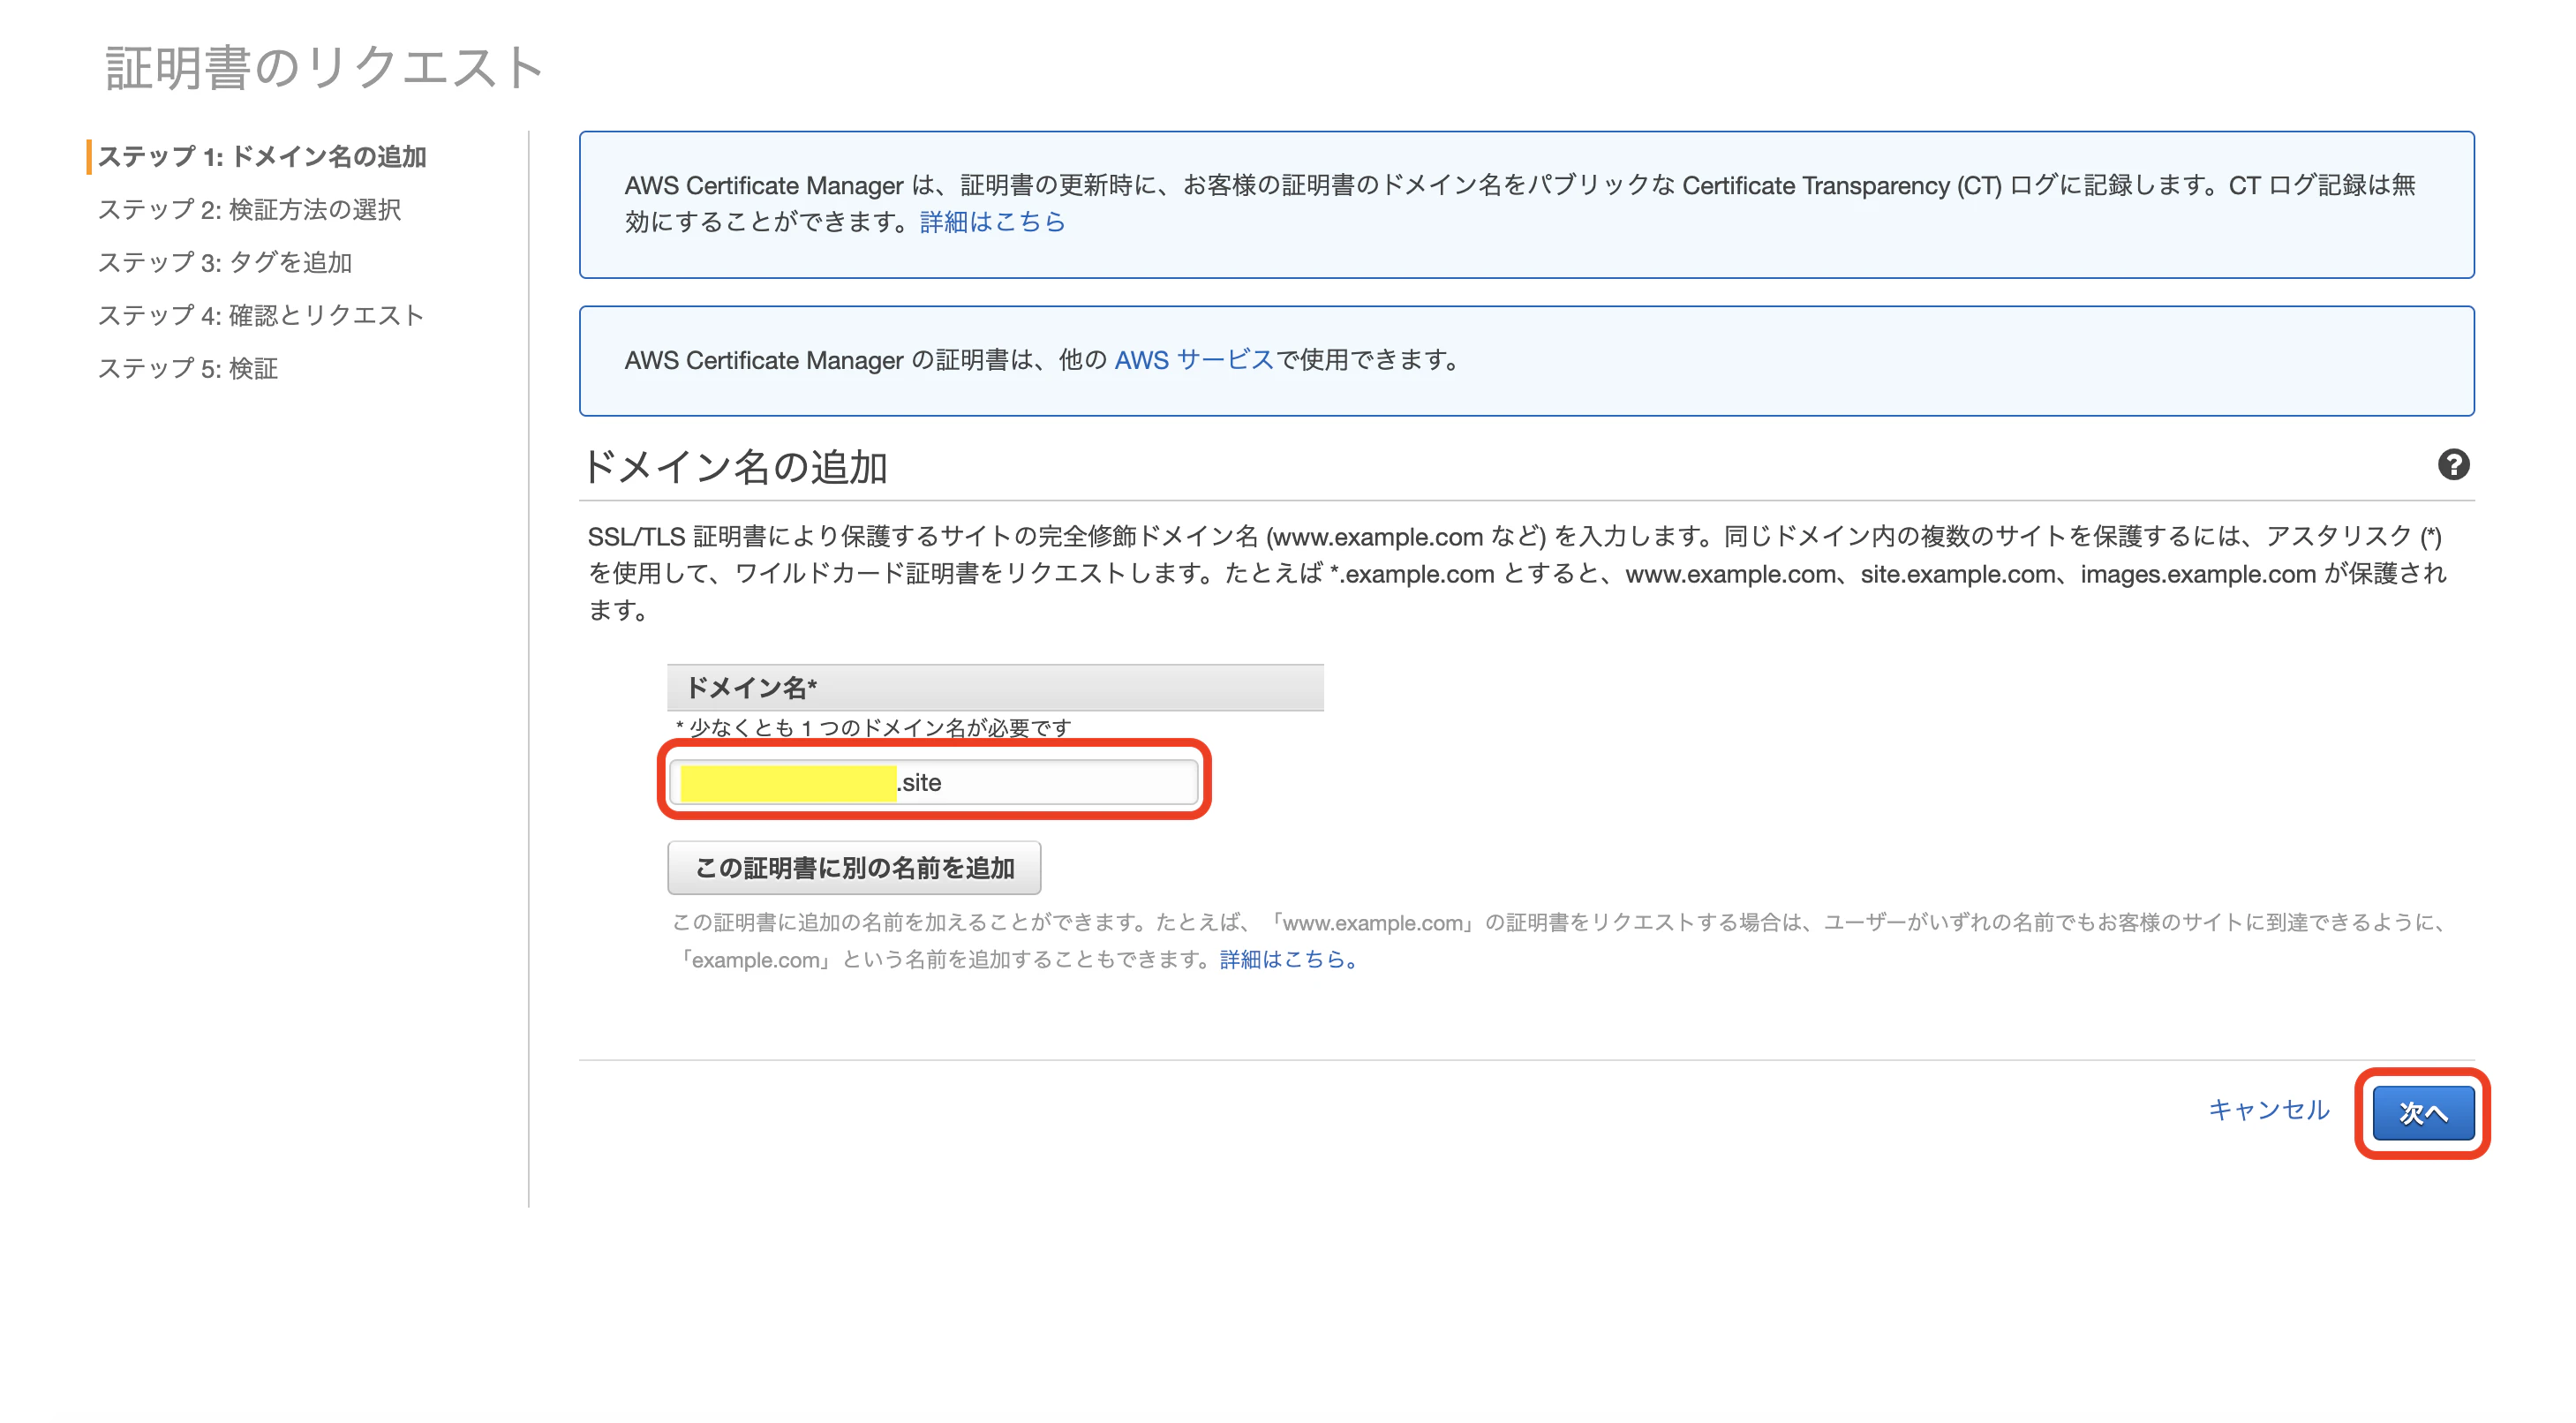Viewport: 2576px width, 1423px height.
Task: Click the help question mark icon
Action: (2453, 465)
